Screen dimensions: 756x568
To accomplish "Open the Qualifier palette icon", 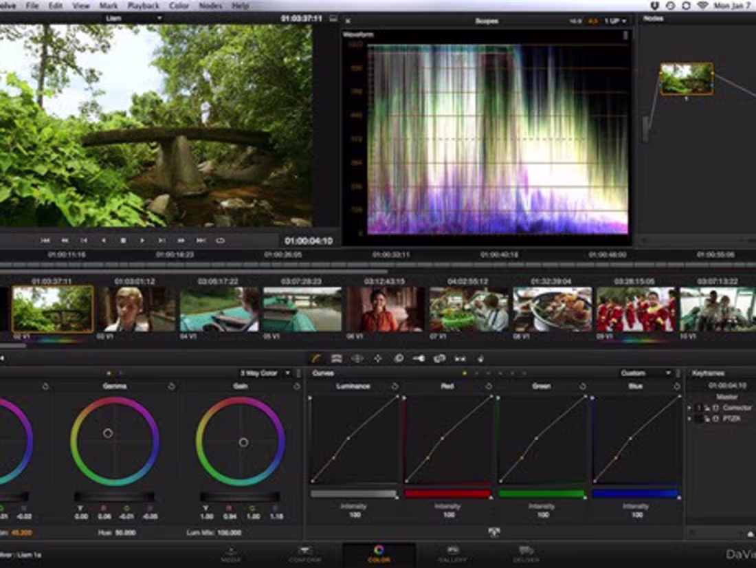I will pos(337,358).
